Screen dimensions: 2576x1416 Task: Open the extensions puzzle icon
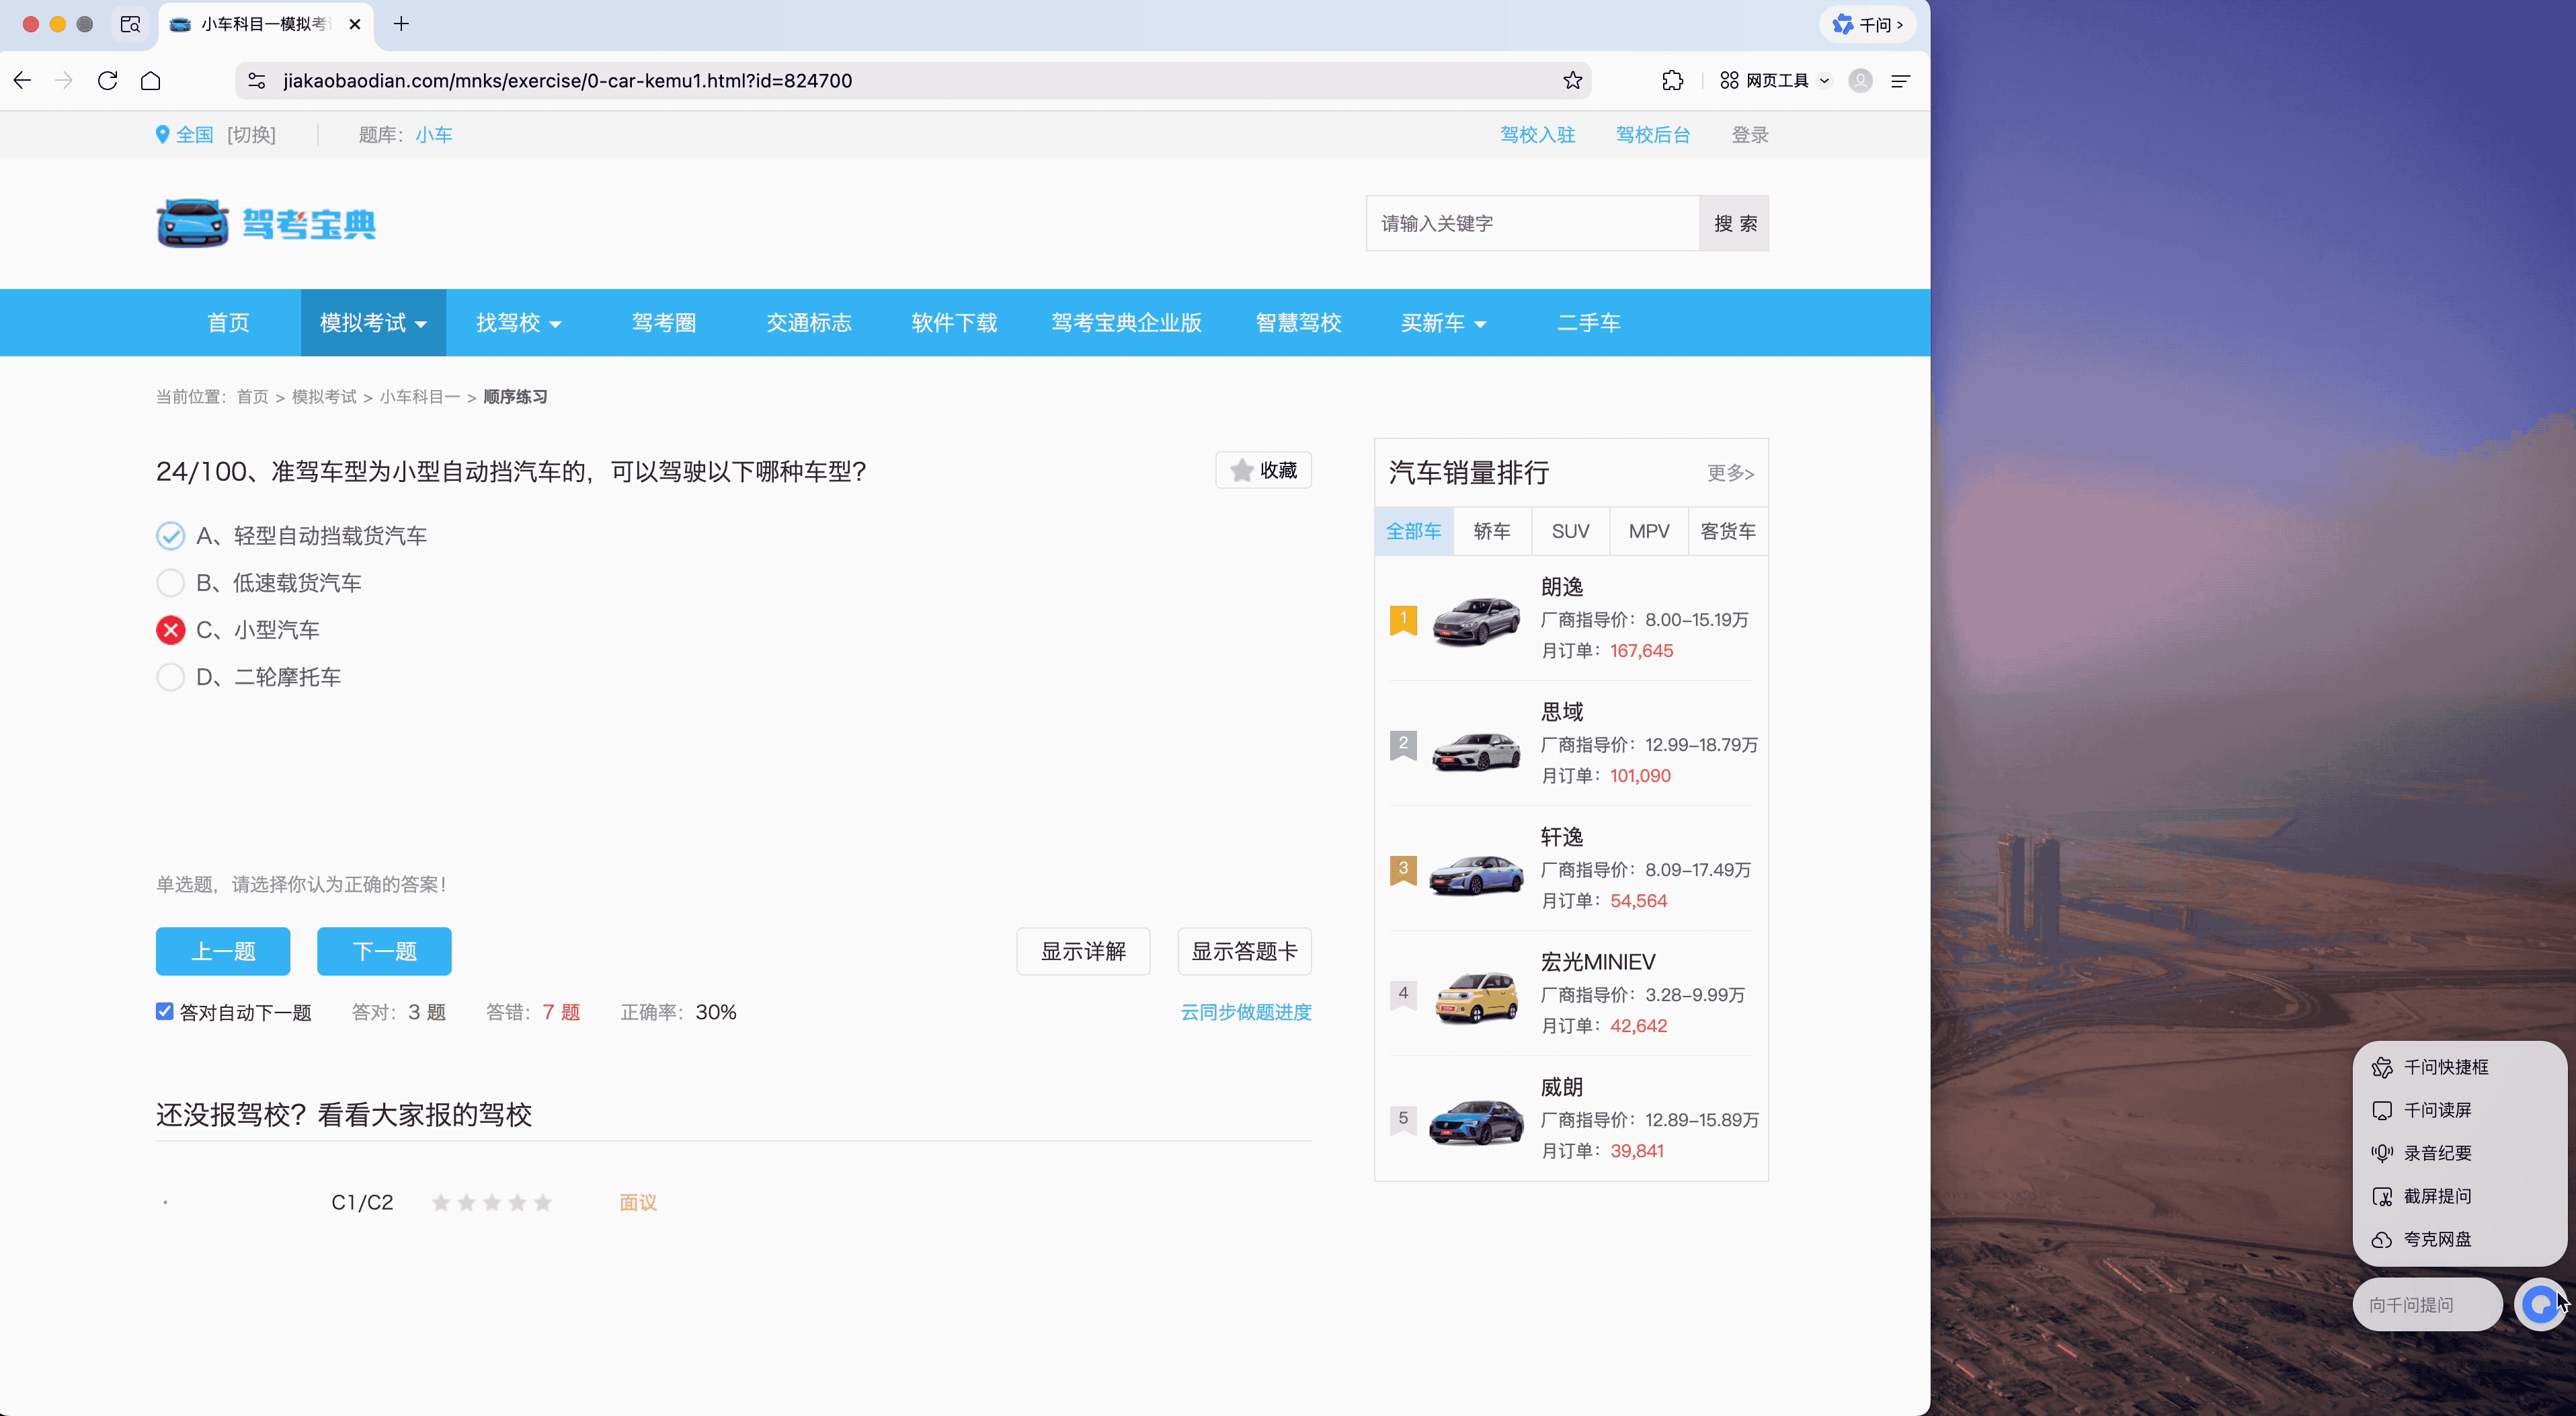click(x=1672, y=81)
